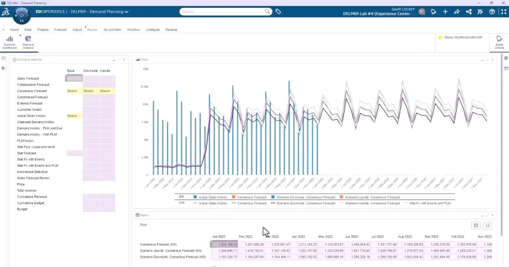Open the Scenario Dashboard view
509x267 pixels.
(x=9, y=42)
